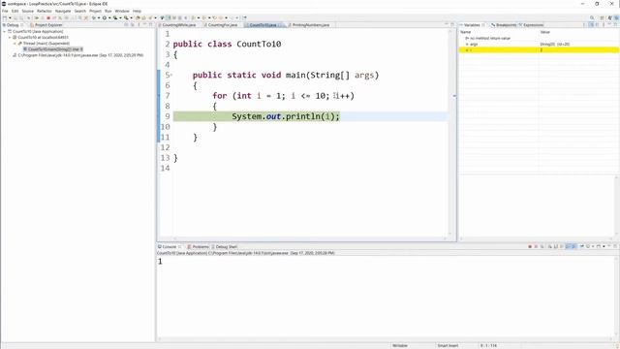Select the Debug Shell tab
The height and width of the screenshot is (349, 620).
[x=225, y=246]
